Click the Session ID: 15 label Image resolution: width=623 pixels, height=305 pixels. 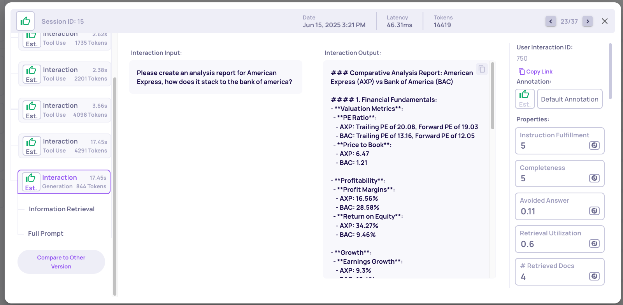tap(63, 21)
